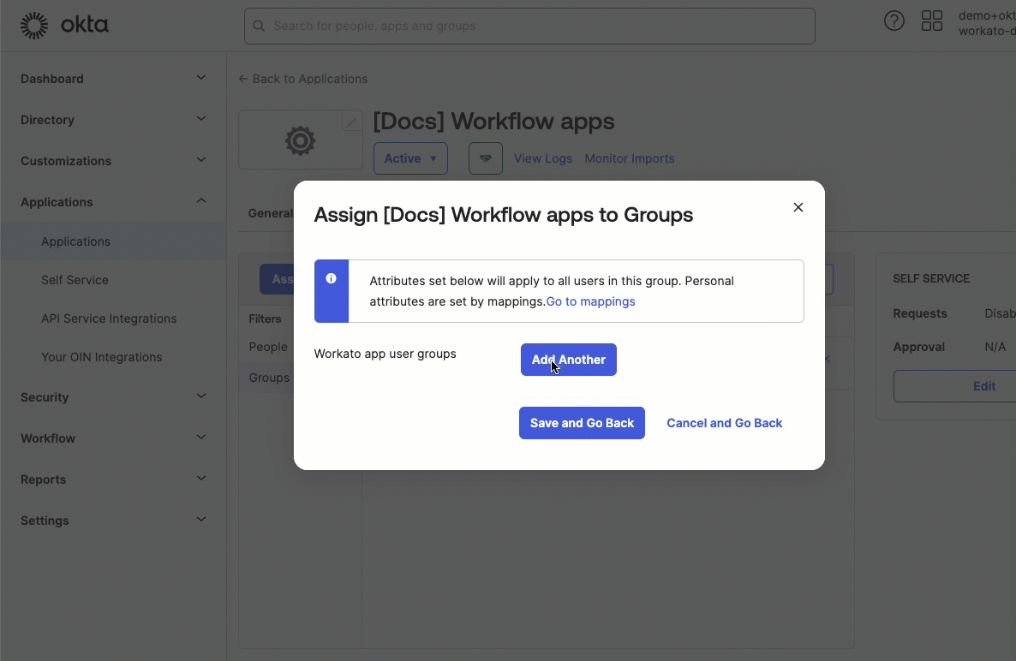This screenshot has height=661, width=1016.
Task: Click the magnifier icon in the search bar
Action: (x=259, y=27)
